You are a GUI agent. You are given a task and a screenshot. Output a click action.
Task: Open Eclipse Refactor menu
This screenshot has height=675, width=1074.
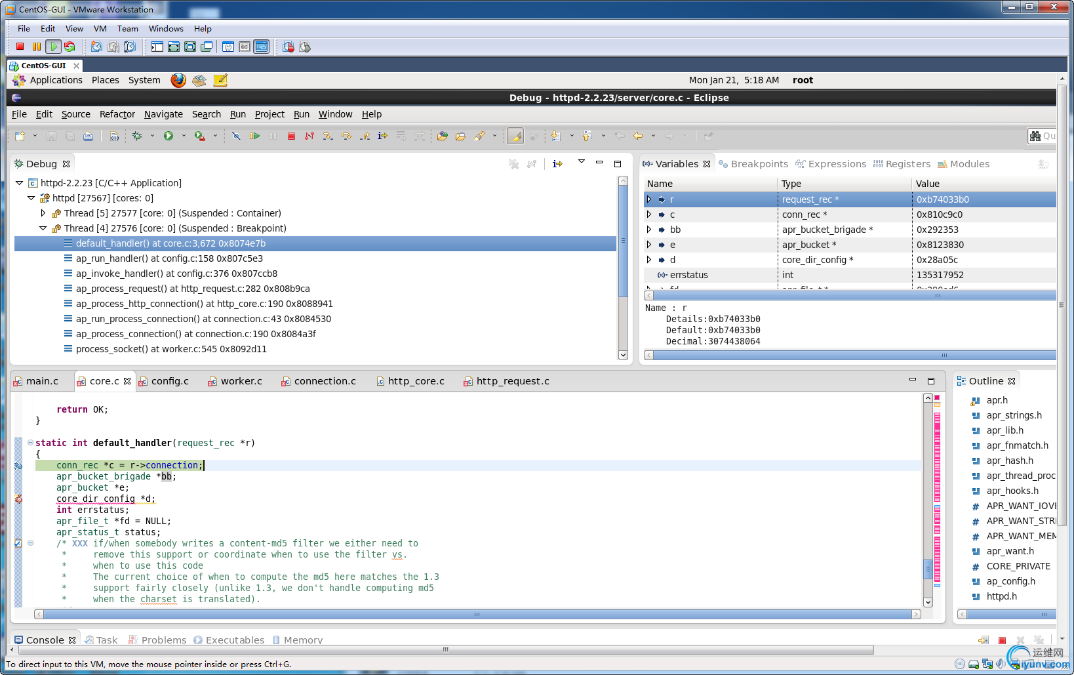[117, 114]
